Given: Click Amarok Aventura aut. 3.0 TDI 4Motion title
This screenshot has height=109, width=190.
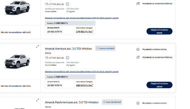Looking at the screenshot, I should 68,49.
